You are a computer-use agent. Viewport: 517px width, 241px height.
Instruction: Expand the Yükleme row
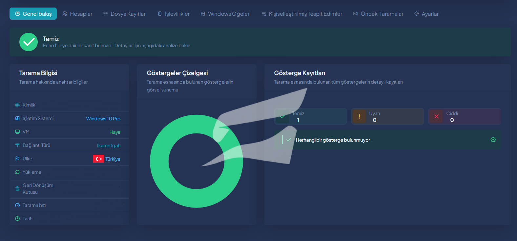[x=69, y=172]
